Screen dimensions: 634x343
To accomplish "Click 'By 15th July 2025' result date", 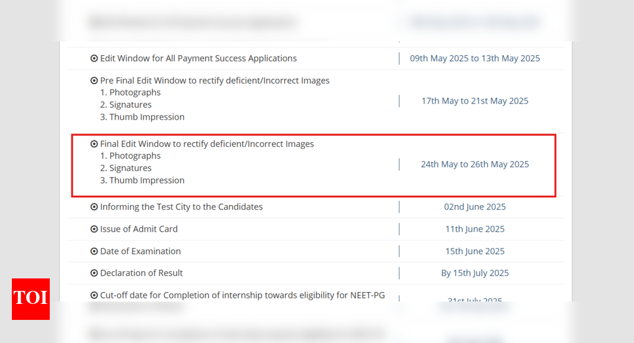I will tap(475, 273).
